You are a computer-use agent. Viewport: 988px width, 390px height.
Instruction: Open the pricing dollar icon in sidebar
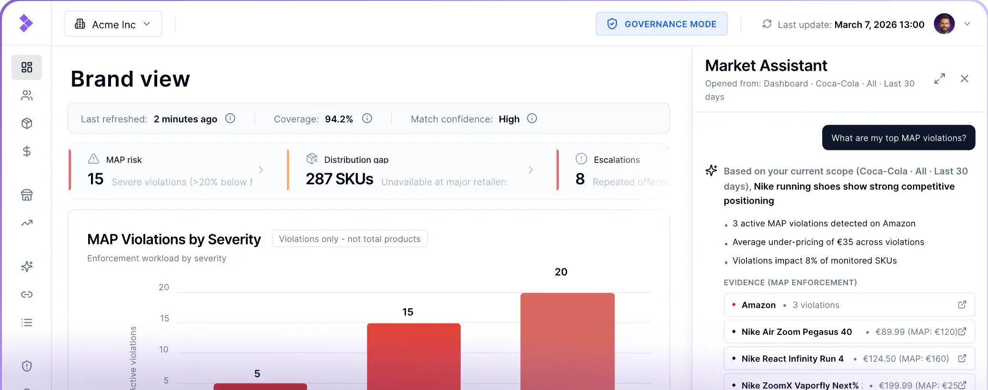pos(27,151)
